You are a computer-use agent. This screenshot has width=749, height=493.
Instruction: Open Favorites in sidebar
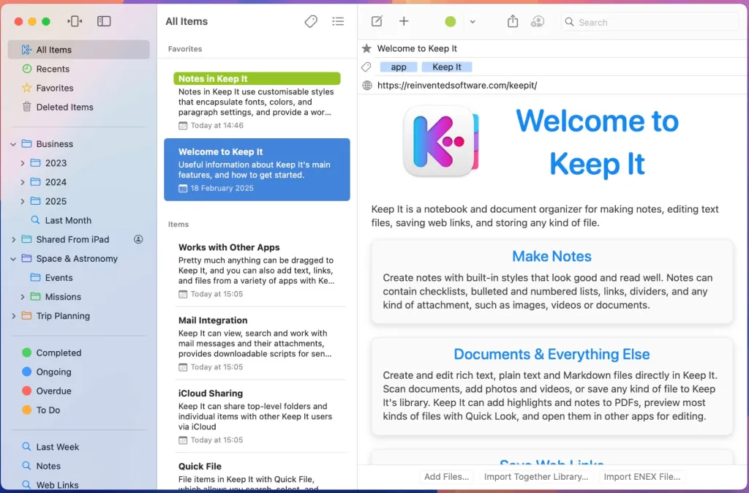(x=79, y=88)
